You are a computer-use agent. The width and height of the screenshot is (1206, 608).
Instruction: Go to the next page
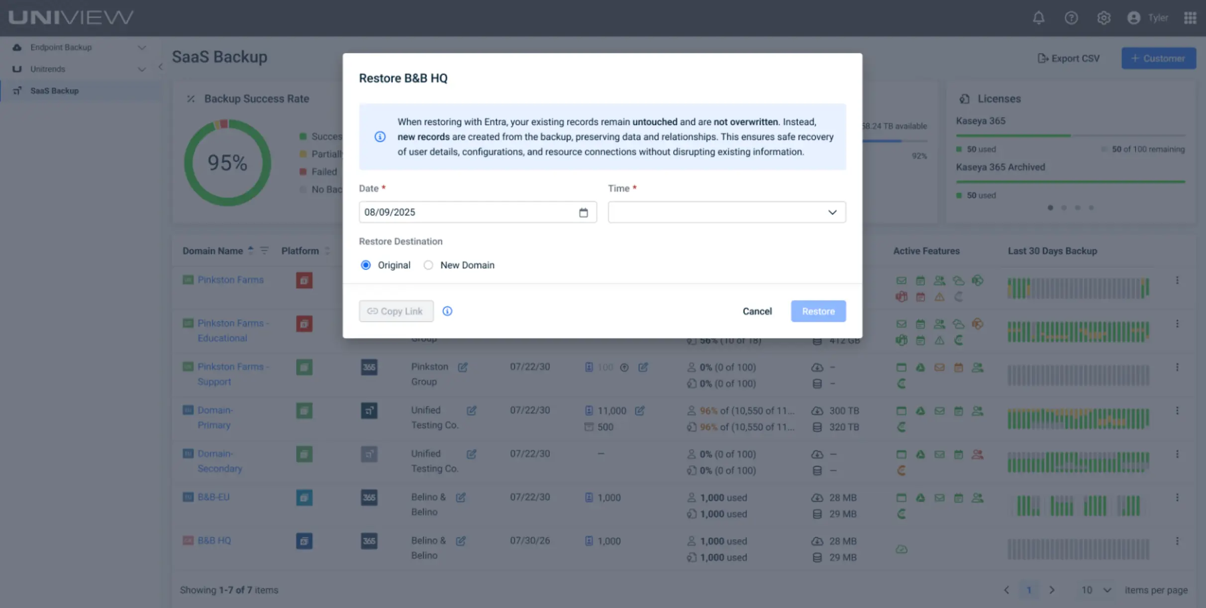click(x=1051, y=590)
